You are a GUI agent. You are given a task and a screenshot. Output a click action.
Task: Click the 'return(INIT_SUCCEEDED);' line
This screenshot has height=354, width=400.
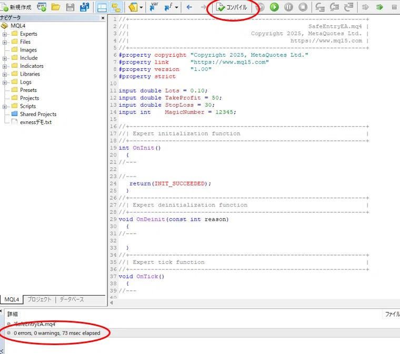pyautogui.click(x=170, y=183)
